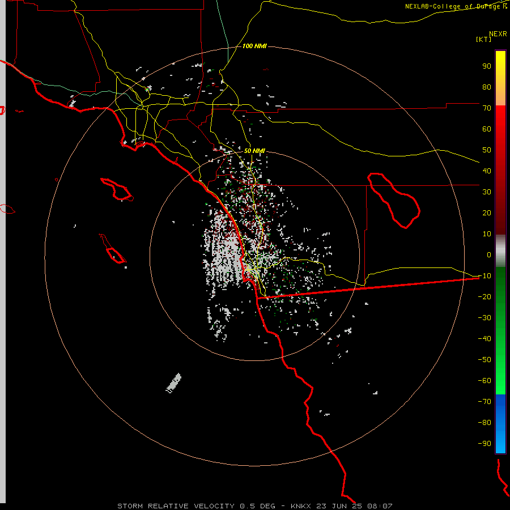The image size is (510, 510).
Task: Click the "-20" value on the velocity scale
Action: (484, 297)
